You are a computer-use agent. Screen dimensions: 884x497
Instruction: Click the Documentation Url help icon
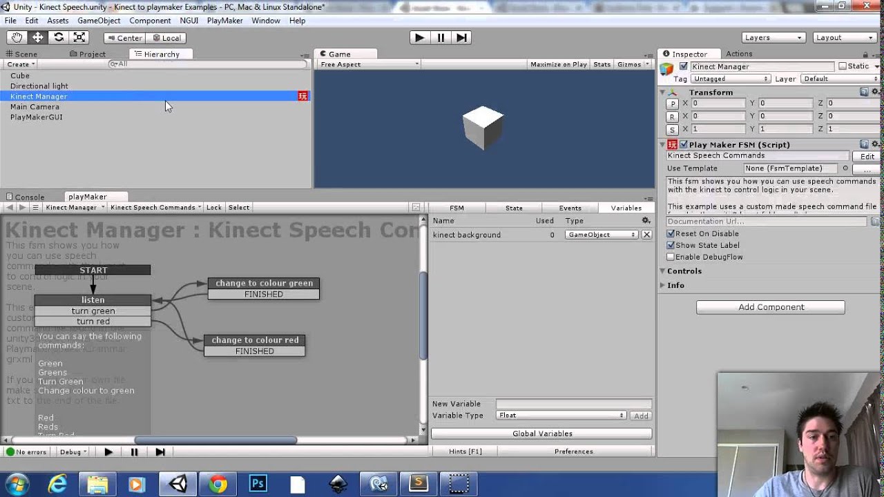(x=875, y=222)
